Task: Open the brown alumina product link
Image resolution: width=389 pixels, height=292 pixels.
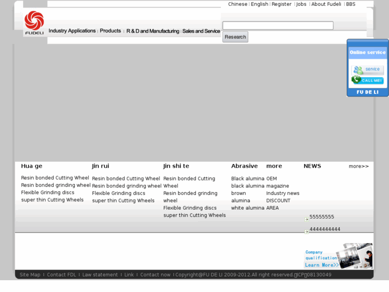Action: point(241,197)
